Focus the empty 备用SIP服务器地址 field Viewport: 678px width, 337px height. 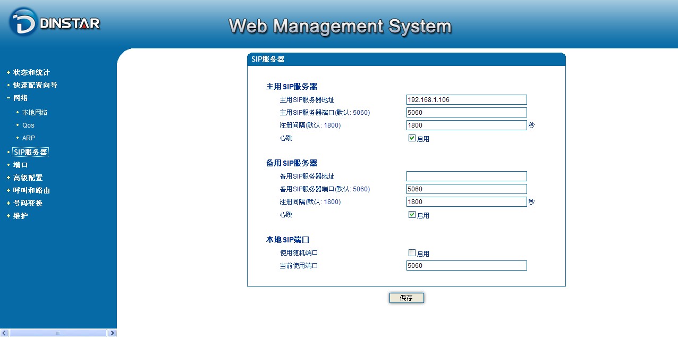tap(466, 176)
